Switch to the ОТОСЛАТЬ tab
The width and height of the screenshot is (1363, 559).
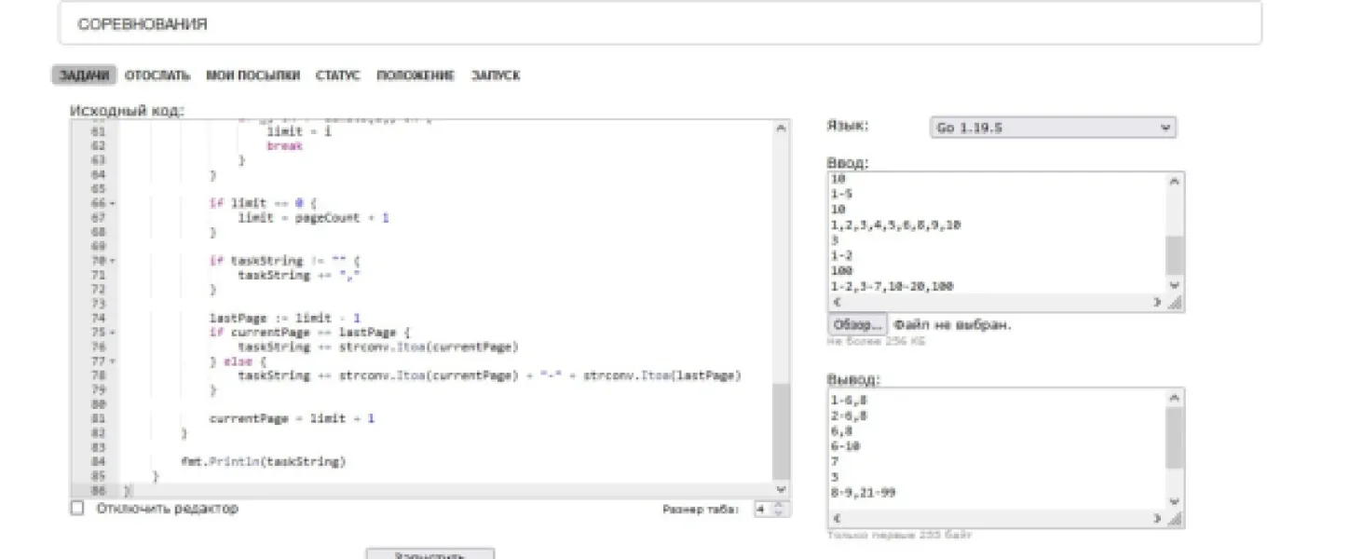(x=157, y=75)
